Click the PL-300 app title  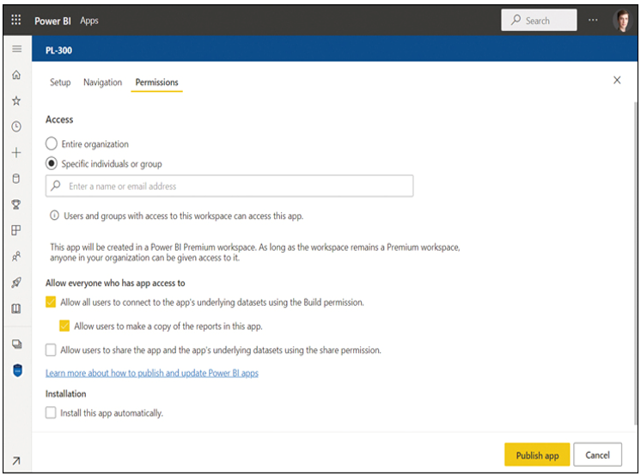pyautogui.click(x=59, y=51)
